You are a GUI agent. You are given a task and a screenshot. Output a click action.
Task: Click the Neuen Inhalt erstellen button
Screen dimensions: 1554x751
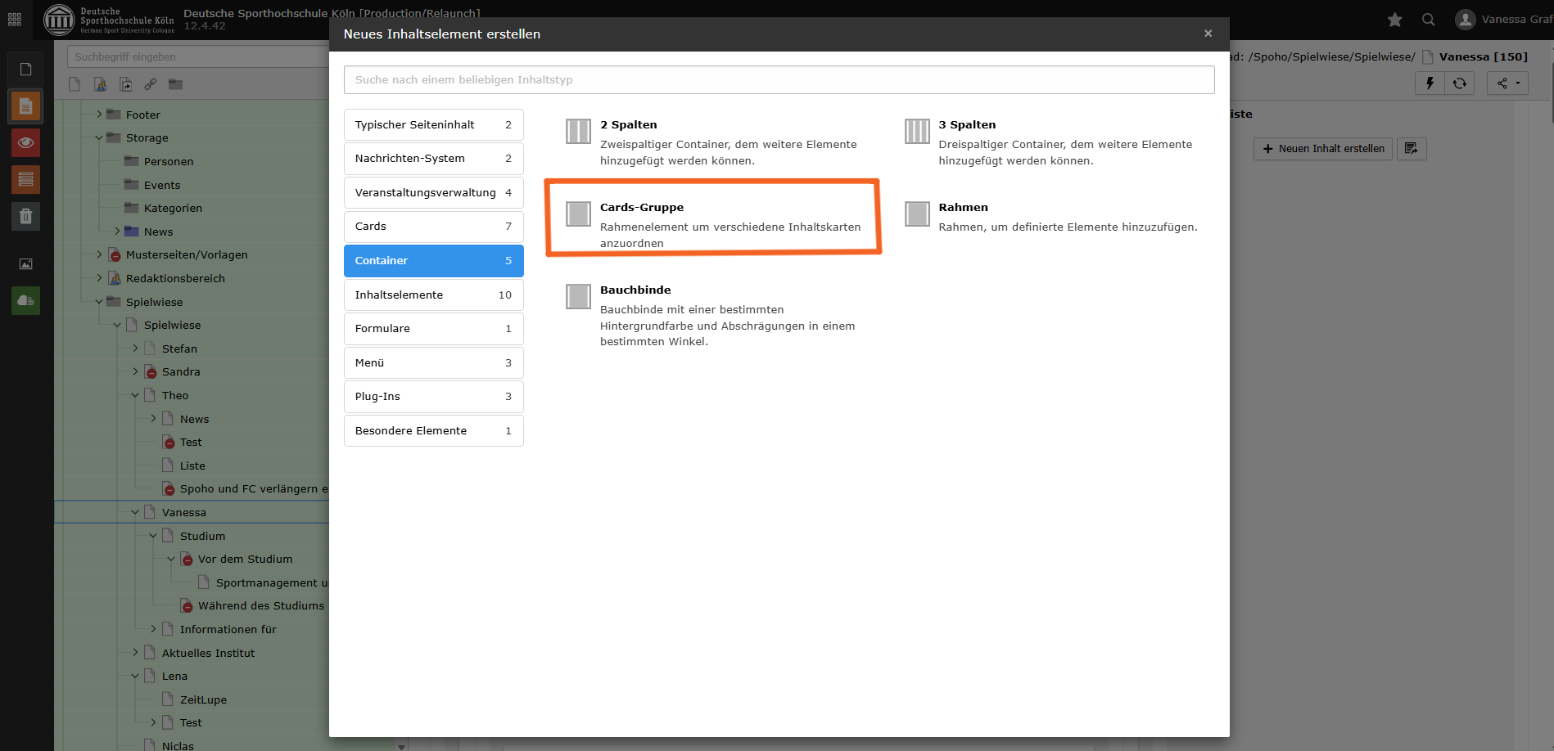click(1322, 149)
